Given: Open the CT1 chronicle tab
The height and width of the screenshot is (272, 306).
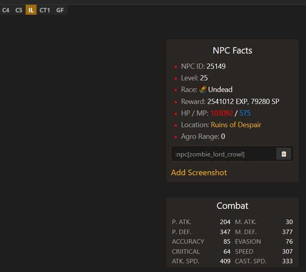Looking at the screenshot, I should 44,10.
